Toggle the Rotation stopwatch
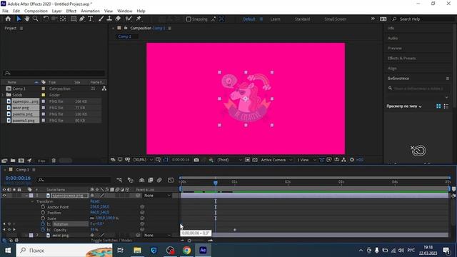This screenshot has height=257, width=457. pos(43,224)
